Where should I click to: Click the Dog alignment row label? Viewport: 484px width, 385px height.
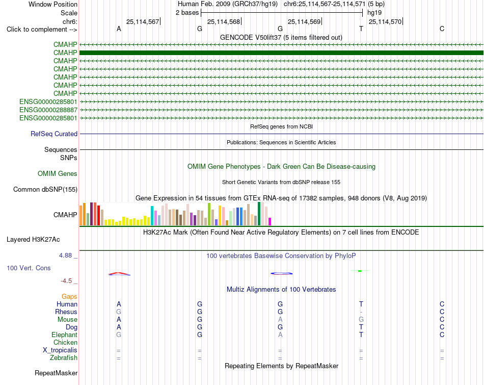pos(71,327)
